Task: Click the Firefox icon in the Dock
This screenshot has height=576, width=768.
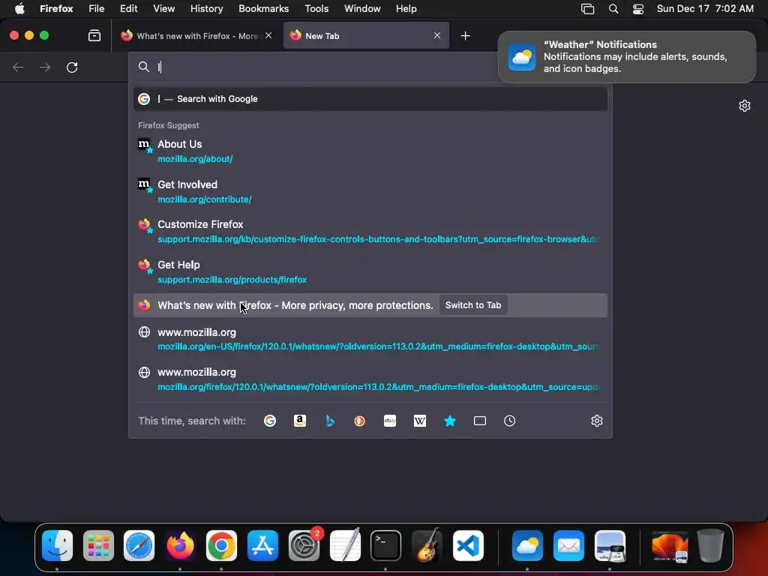Action: (x=180, y=545)
